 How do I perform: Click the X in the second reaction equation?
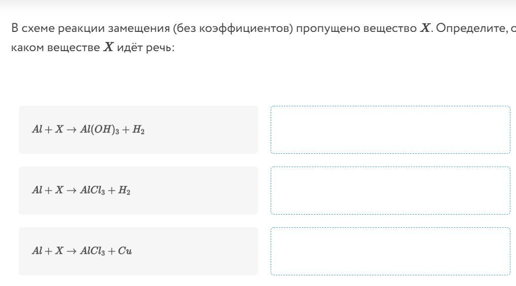59,190
